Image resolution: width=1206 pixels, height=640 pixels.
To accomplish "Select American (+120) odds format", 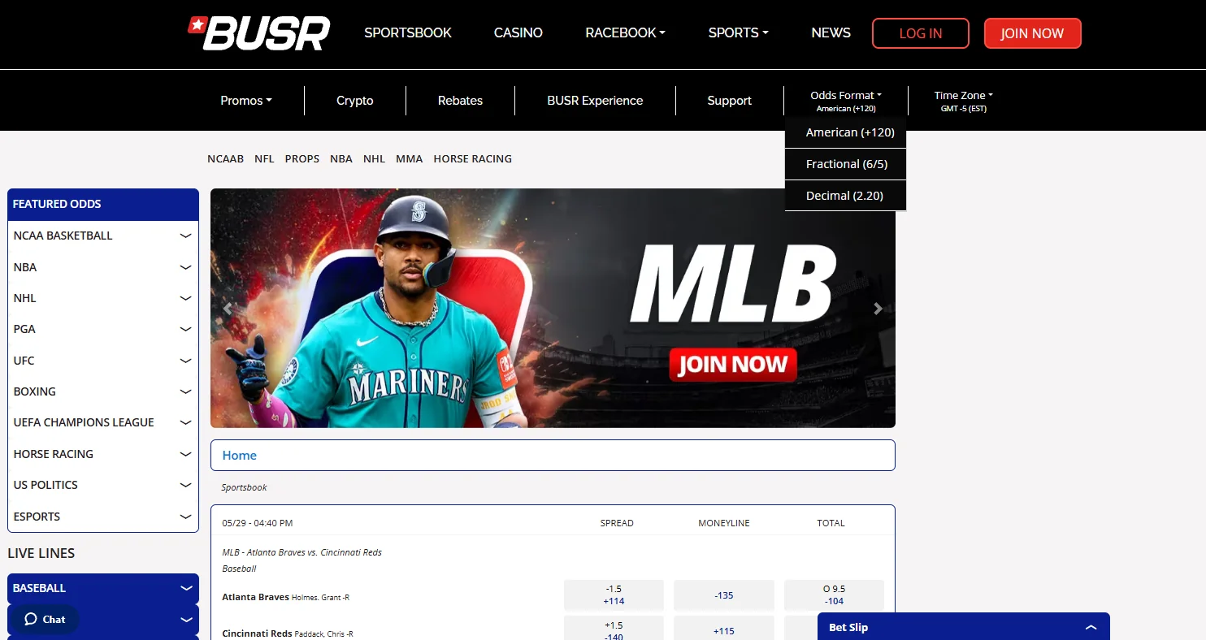I will [845, 132].
